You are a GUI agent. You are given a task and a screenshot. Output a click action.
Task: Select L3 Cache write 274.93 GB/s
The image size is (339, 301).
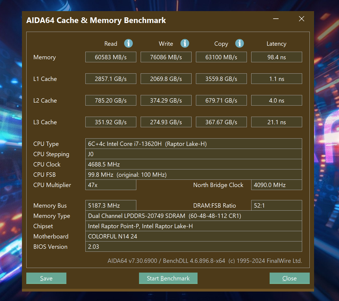coord(166,122)
